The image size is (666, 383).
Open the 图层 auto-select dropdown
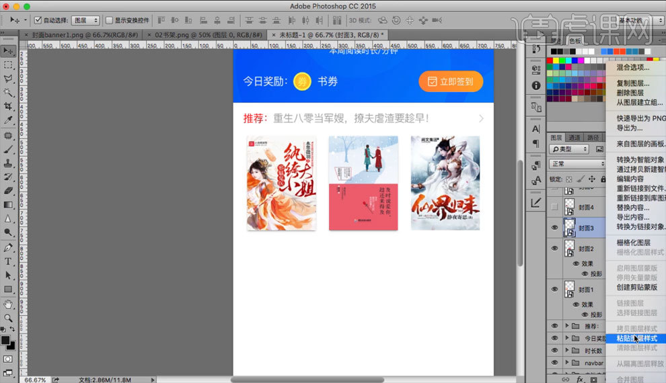85,20
